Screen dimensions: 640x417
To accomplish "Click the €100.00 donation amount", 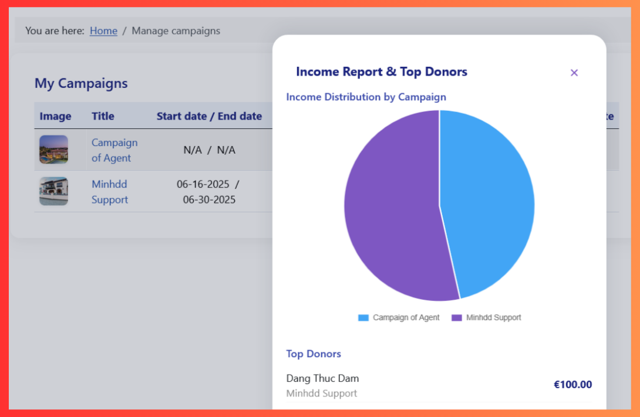I will (572, 385).
